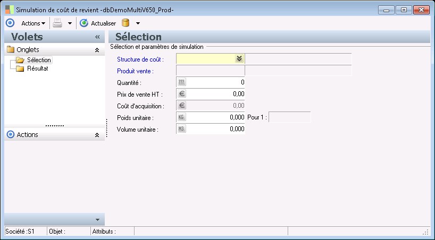The height and width of the screenshot is (240, 435).
Task: Click the Attributs status bar entry
Action: click(x=113, y=231)
